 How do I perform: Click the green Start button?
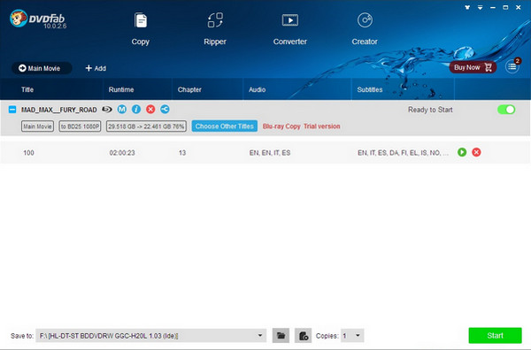[495, 336]
